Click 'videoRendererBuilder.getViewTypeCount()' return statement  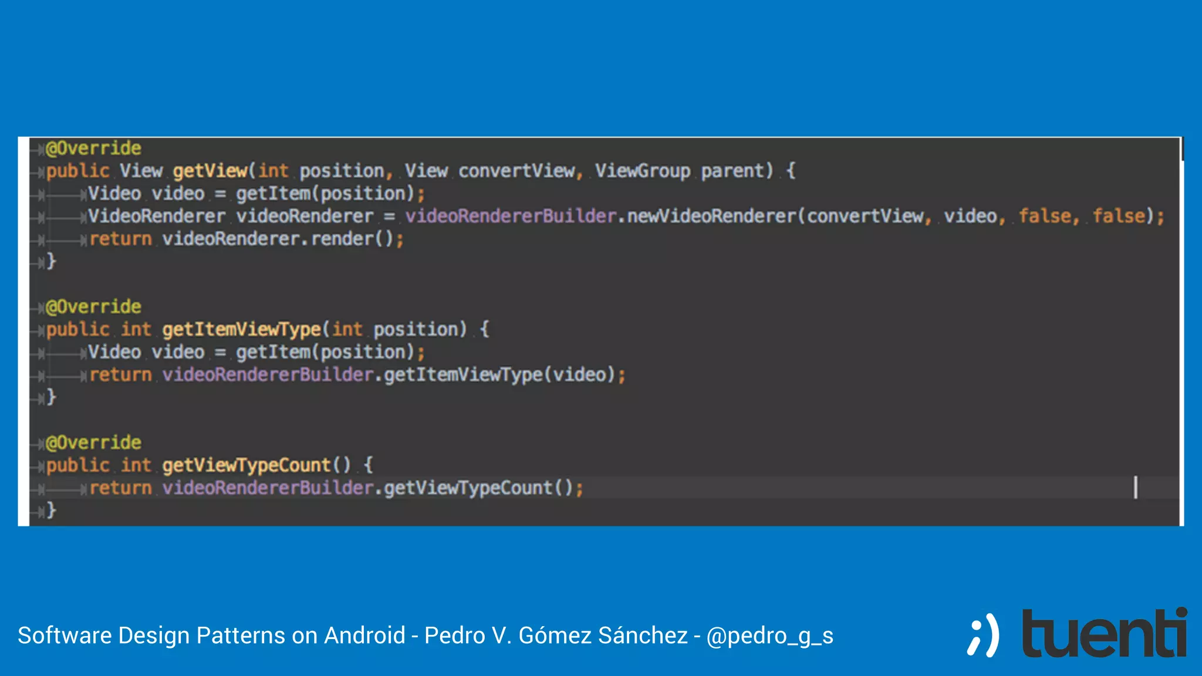tap(336, 488)
